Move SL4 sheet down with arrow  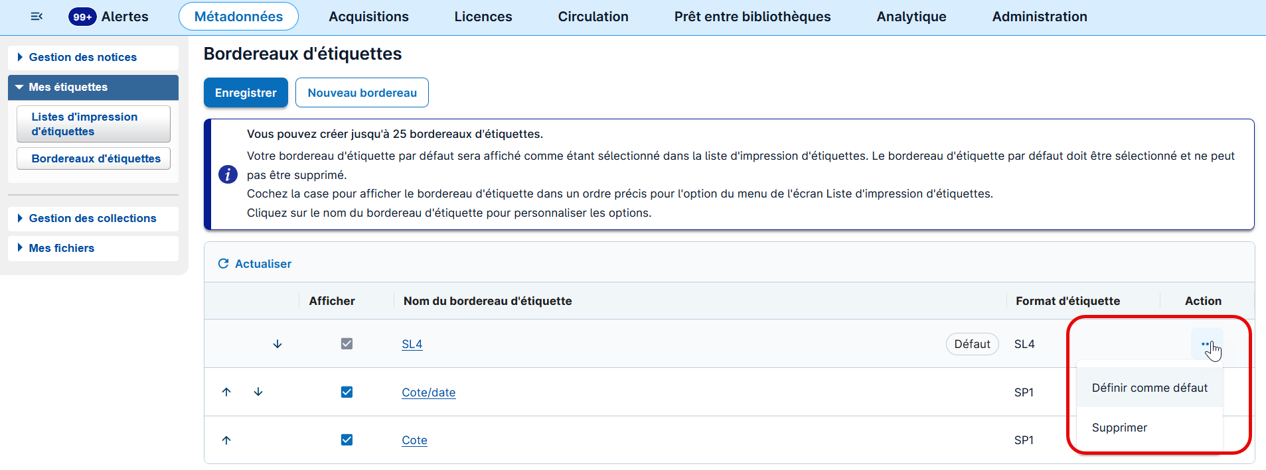tap(277, 344)
